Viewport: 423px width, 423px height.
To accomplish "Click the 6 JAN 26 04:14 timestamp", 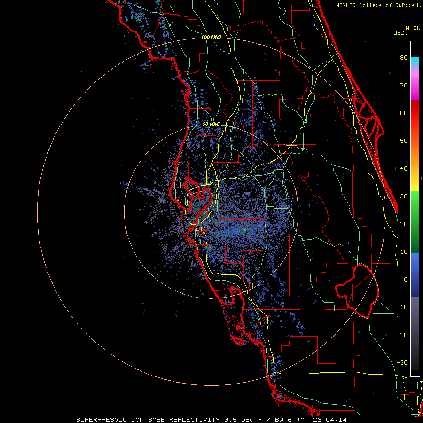I will pyautogui.click(x=317, y=420).
